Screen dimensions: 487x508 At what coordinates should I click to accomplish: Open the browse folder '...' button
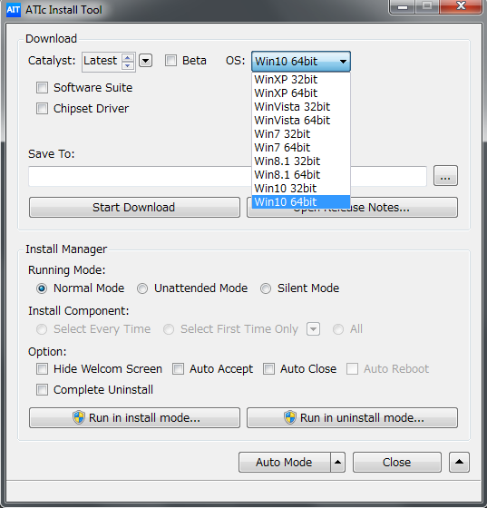445,176
